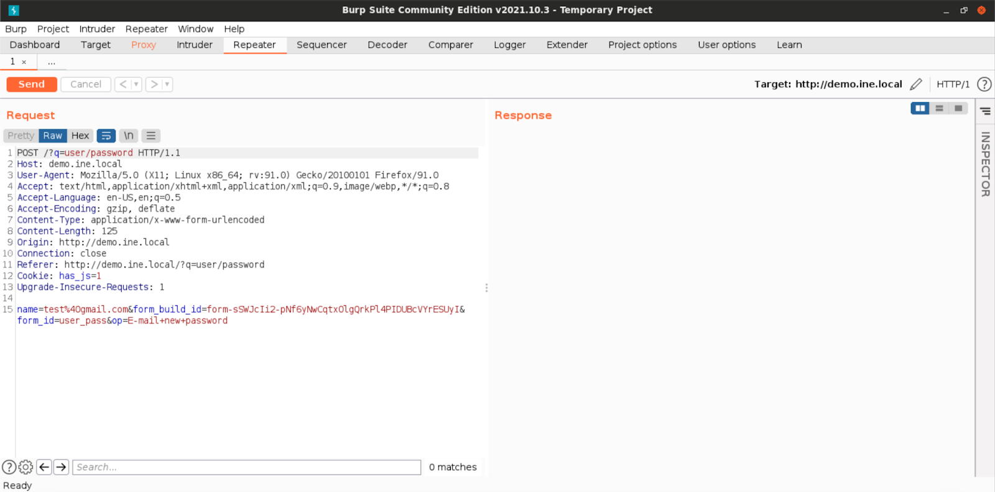The image size is (995, 492).
Task: Expand the Inspector panel icon
Action: (x=985, y=111)
